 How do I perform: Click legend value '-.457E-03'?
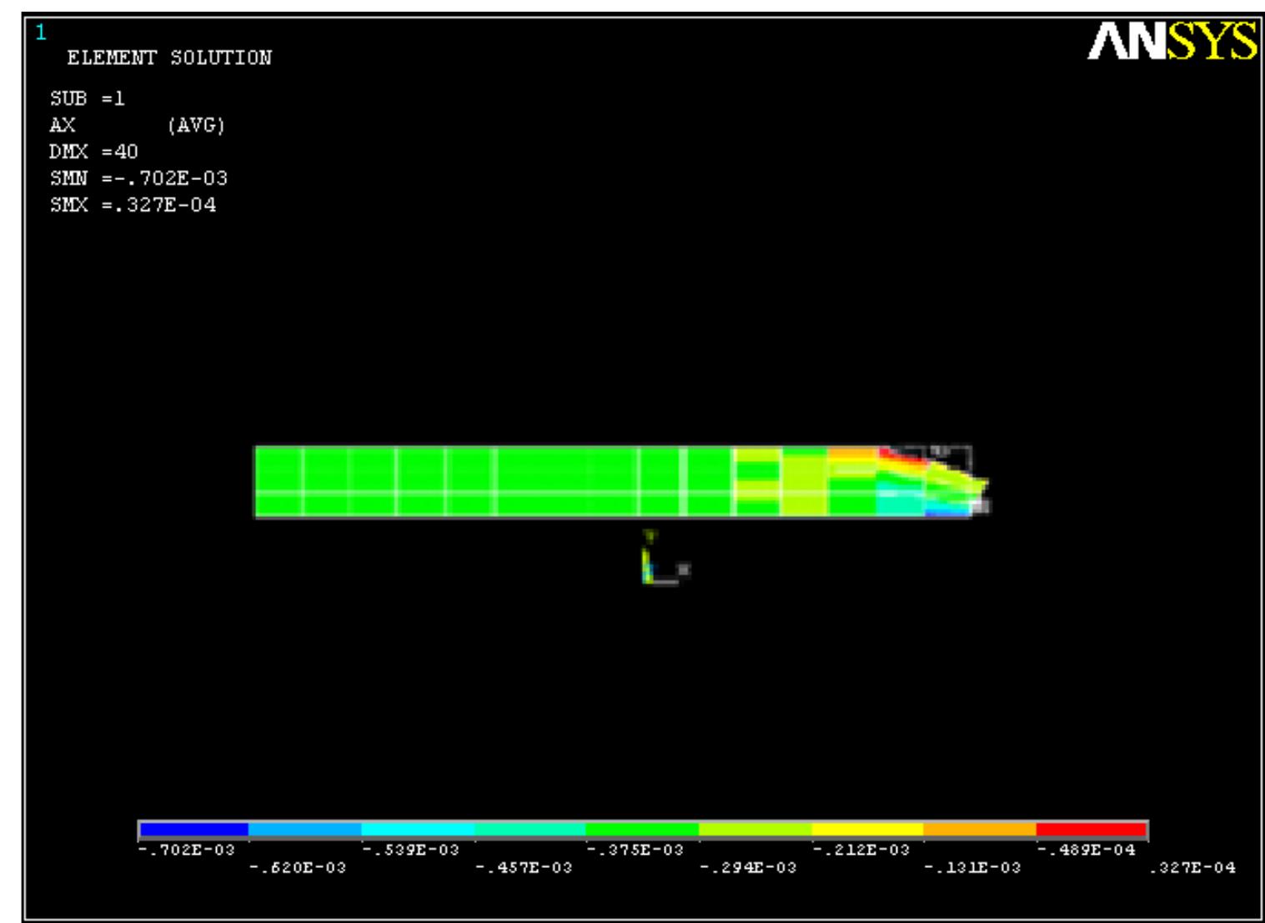click(524, 868)
